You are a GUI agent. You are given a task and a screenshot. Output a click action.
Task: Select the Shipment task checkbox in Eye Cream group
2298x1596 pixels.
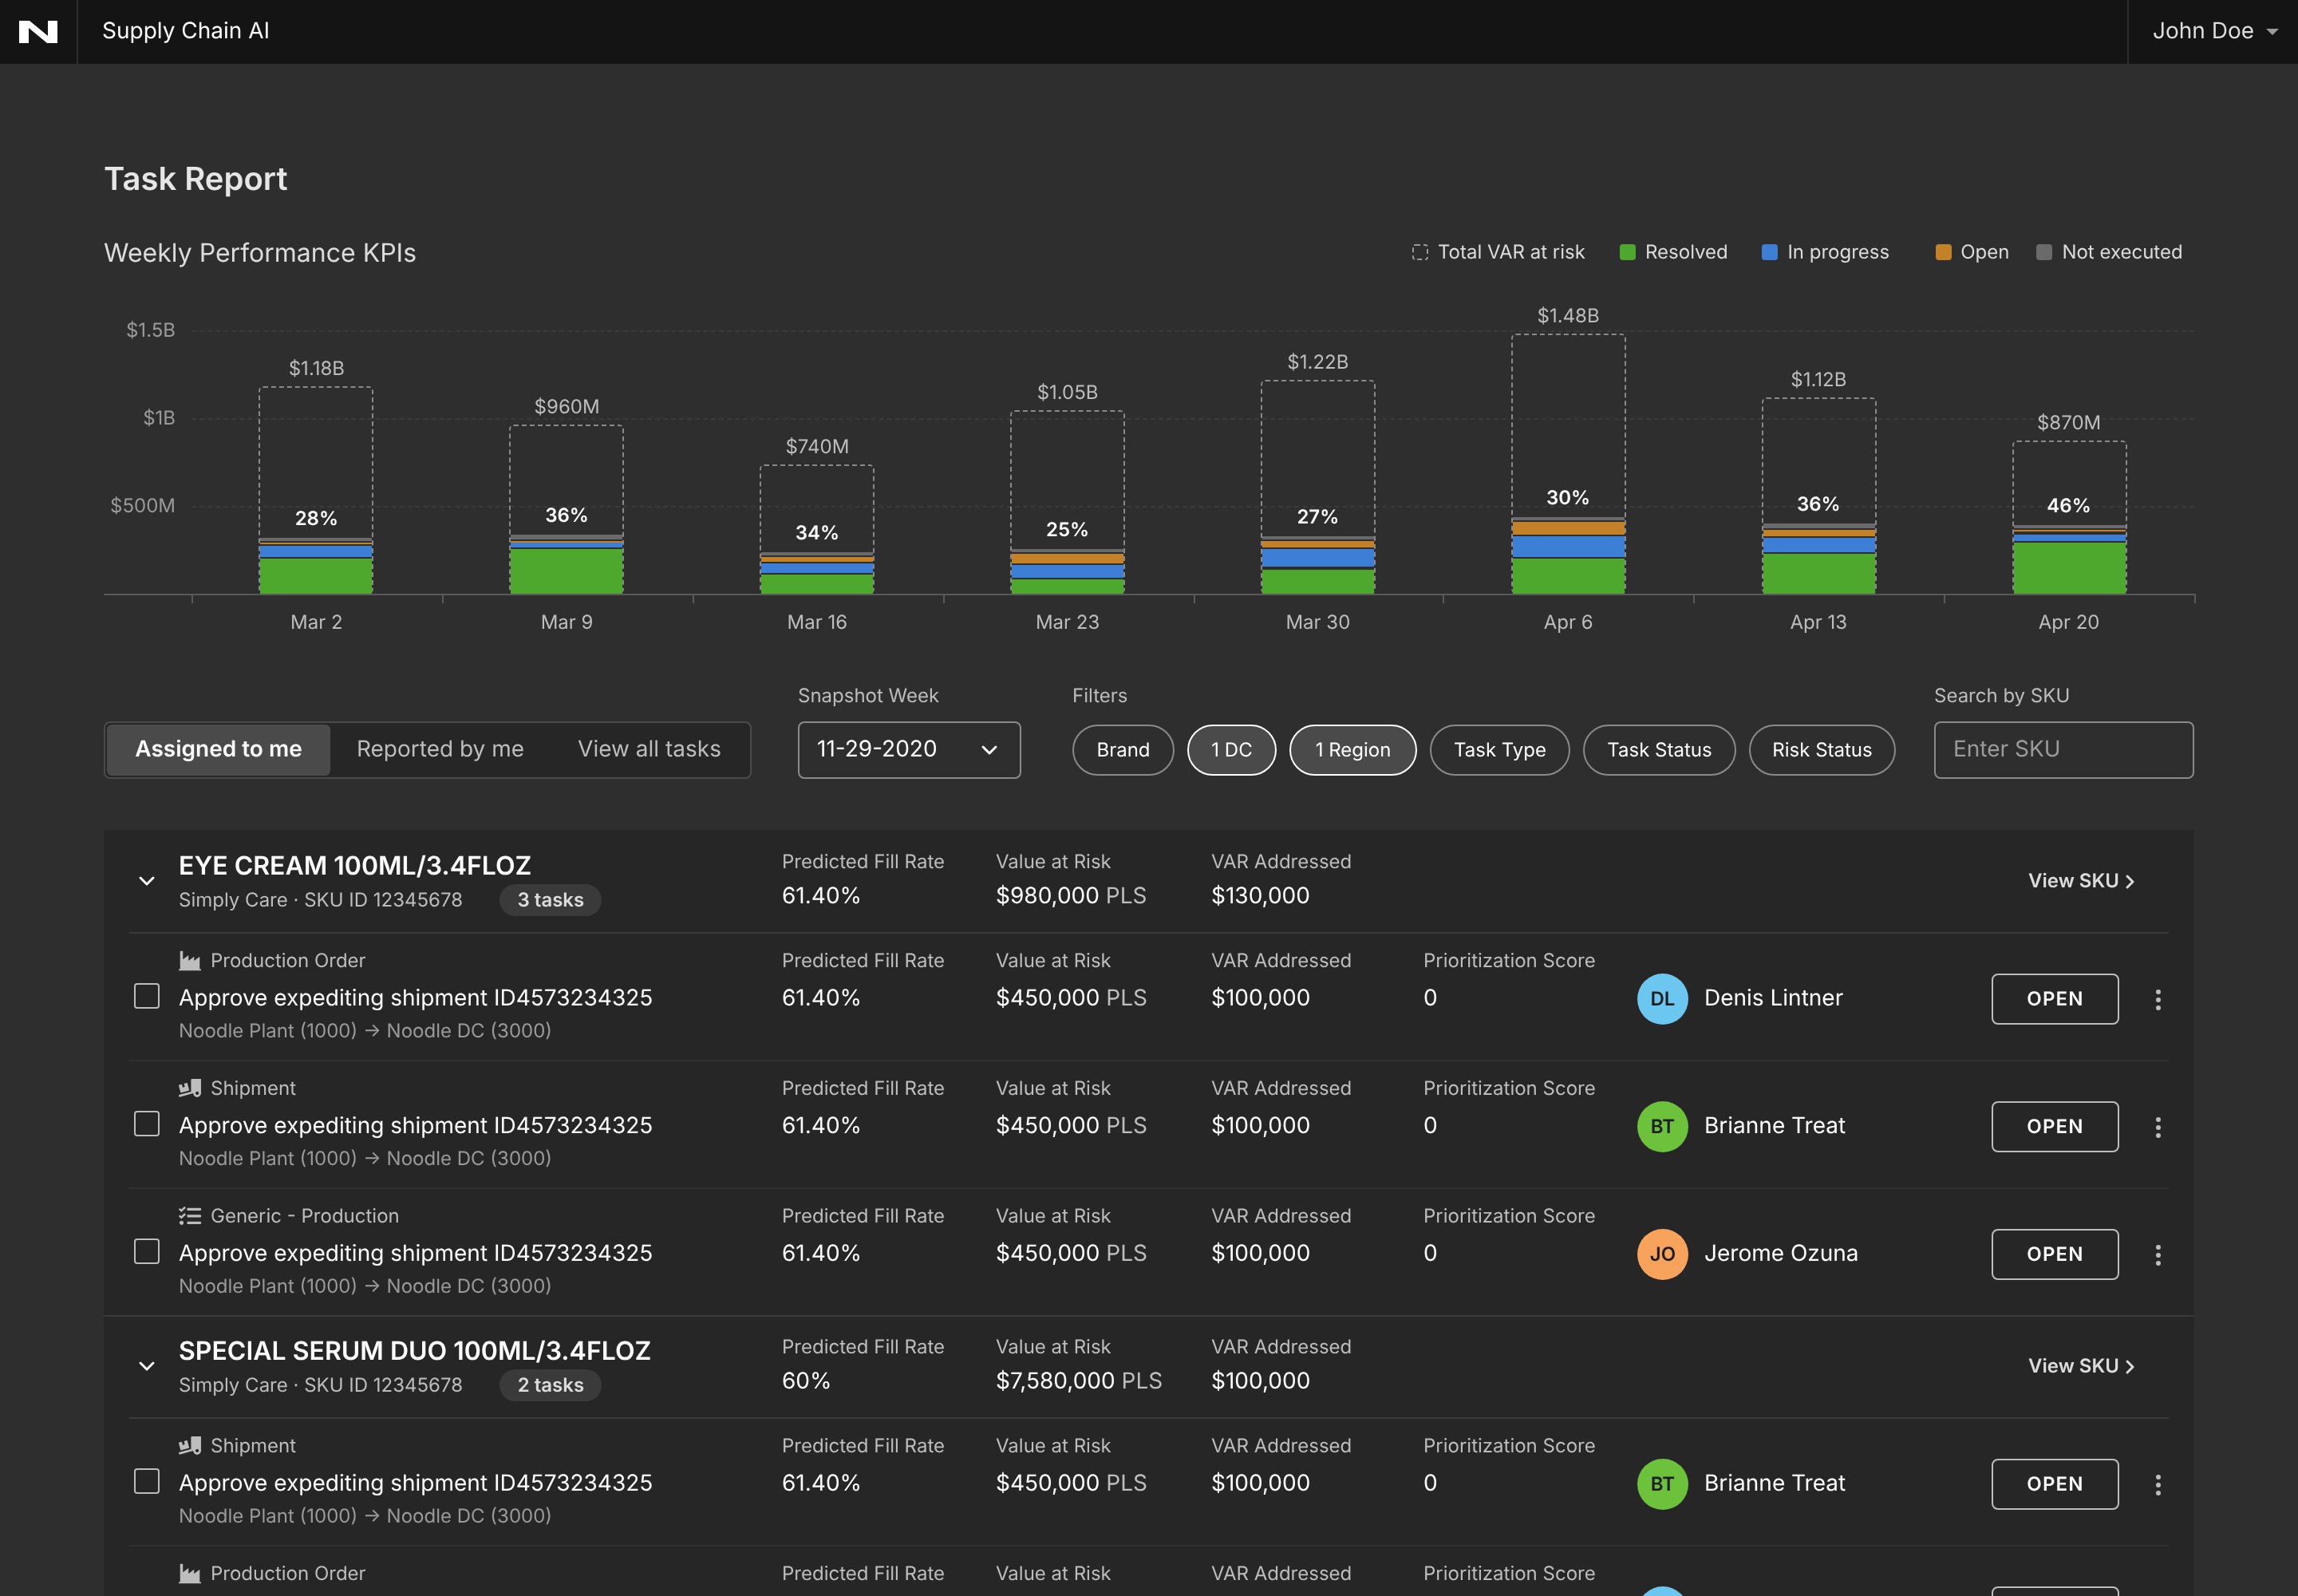click(147, 1124)
